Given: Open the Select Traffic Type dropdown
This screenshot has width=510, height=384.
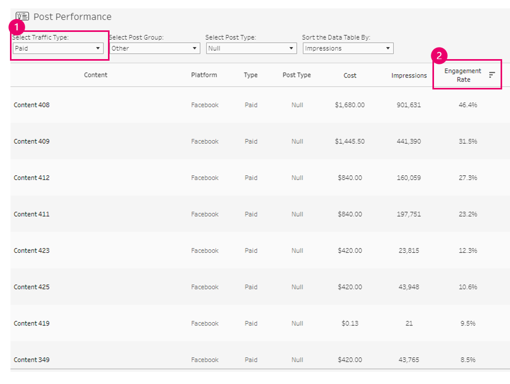Looking at the screenshot, I should pyautogui.click(x=58, y=48).
